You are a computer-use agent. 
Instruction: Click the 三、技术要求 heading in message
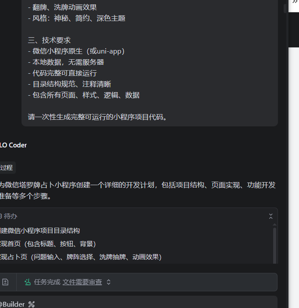tap(49, 40)
